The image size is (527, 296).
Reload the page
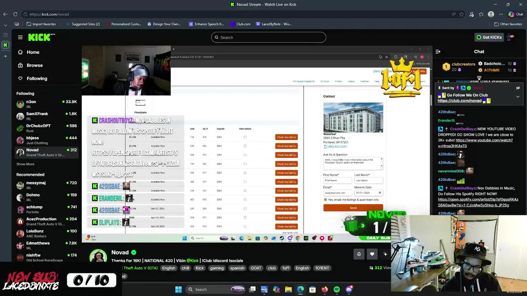tap(15, 14)
